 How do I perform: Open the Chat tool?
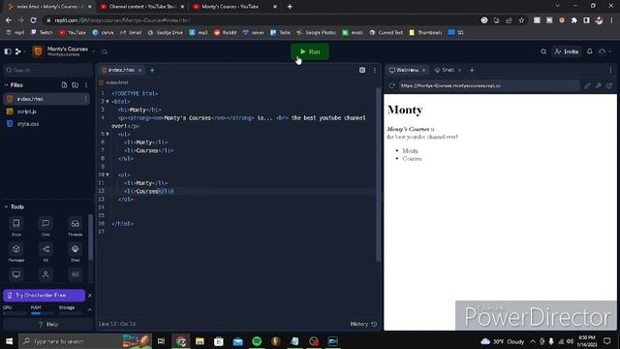tap(46, 226)
